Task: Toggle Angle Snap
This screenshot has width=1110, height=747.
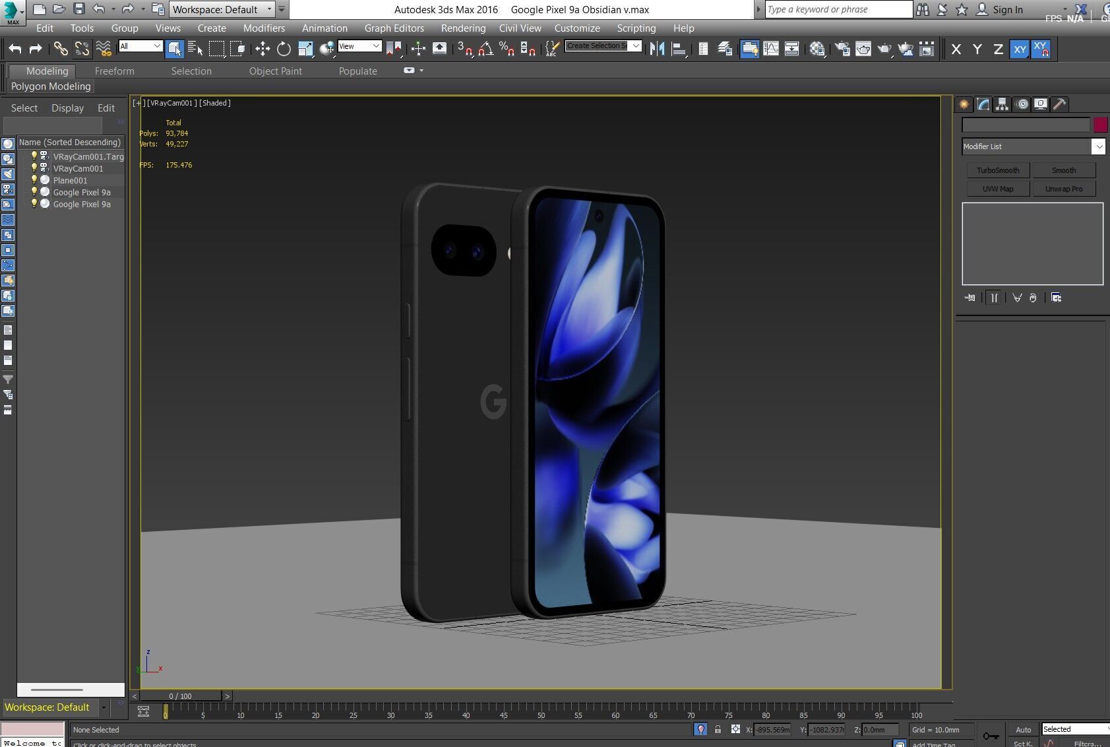Action: [x=486, y=49]
